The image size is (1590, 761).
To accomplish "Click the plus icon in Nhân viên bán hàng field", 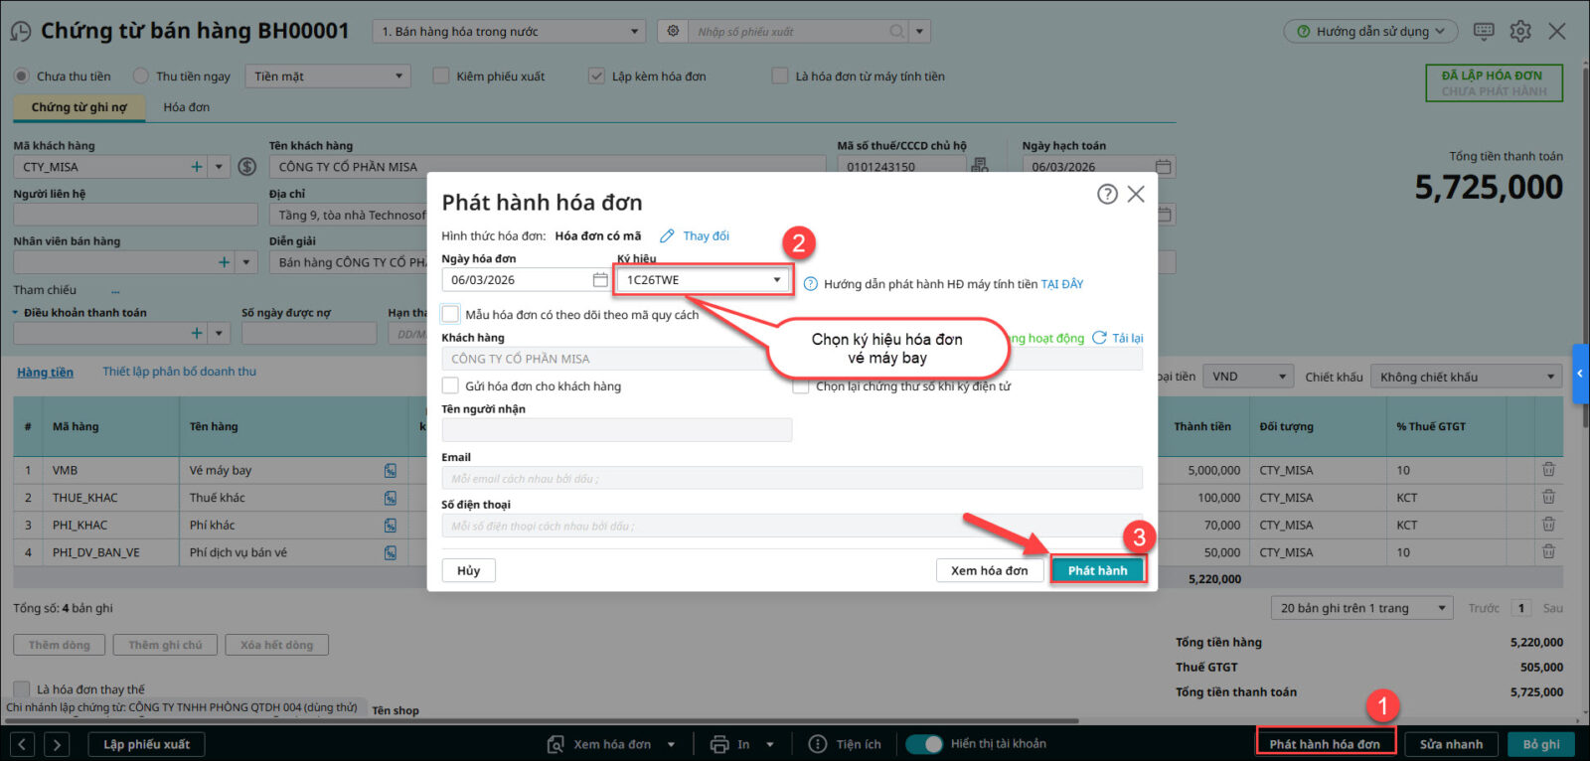I will [225, 262].
